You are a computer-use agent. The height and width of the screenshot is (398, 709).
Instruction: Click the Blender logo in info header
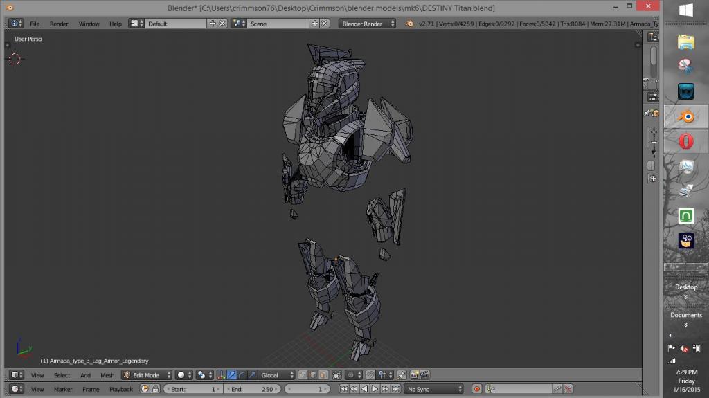(x=410, y=24)
